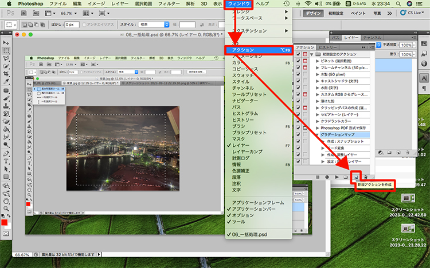
Task: Click the ぼかし feather input field
Action: click(72, 25)
